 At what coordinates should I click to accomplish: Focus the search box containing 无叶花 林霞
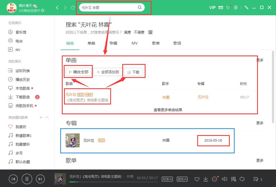point(112,8)
